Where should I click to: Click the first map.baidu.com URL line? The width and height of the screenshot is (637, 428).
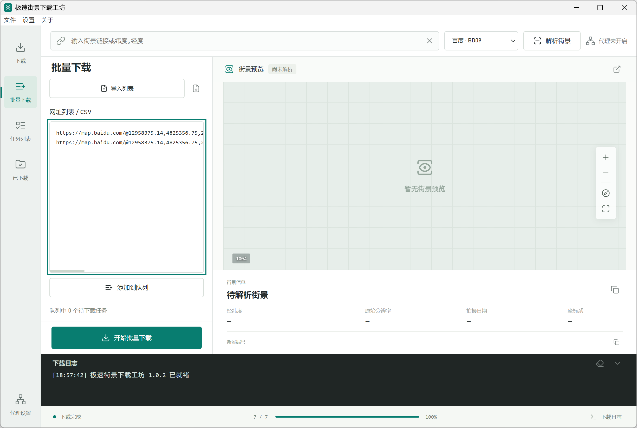pos(130,133)
